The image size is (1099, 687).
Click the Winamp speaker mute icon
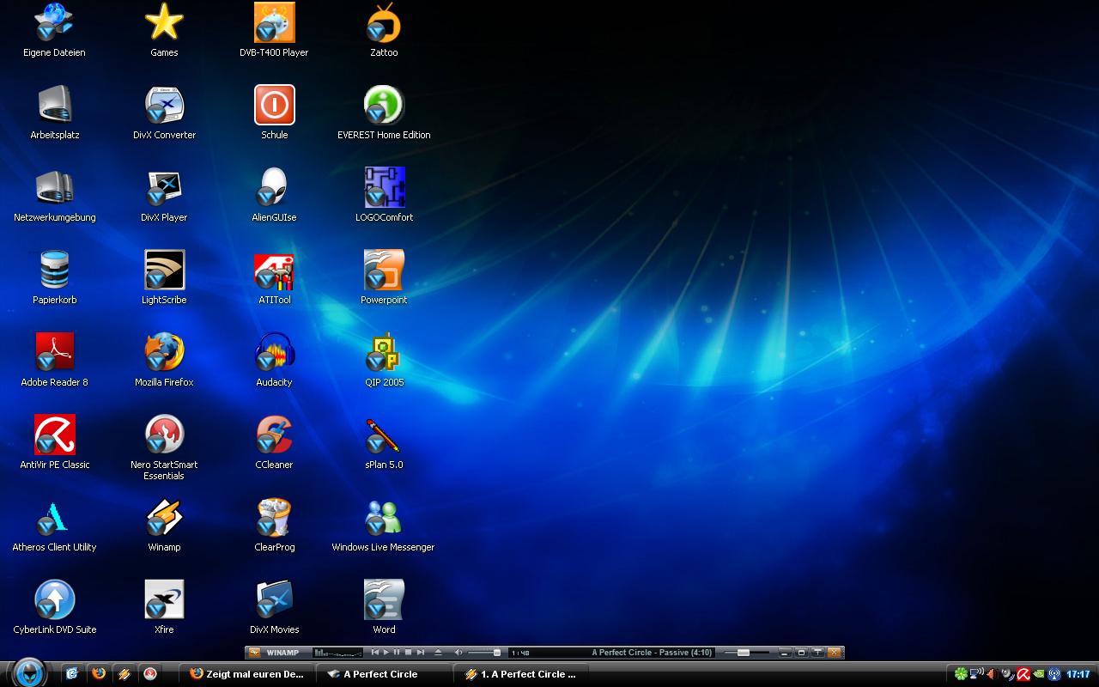pos(458,653)
